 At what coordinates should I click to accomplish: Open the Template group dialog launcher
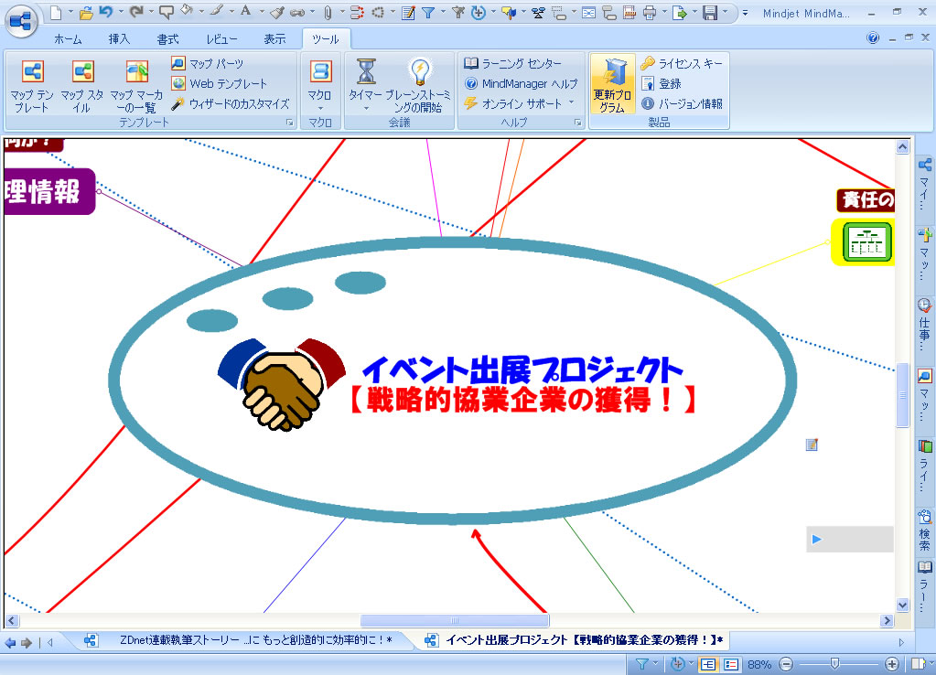tap(290, 123)
